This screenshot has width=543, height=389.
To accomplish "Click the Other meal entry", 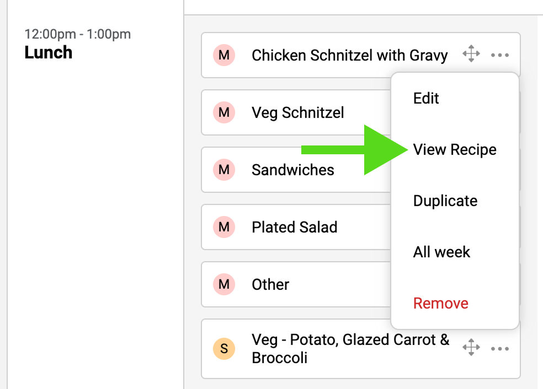I will pyautogui.click(x=270, y=284).
